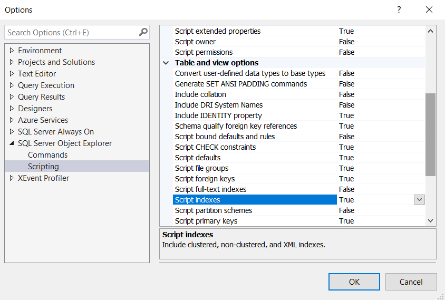Click the scrollbar down arrow
Image resolution: width=445 pixels, height=300 pixels.
click(x=431, y=220)
